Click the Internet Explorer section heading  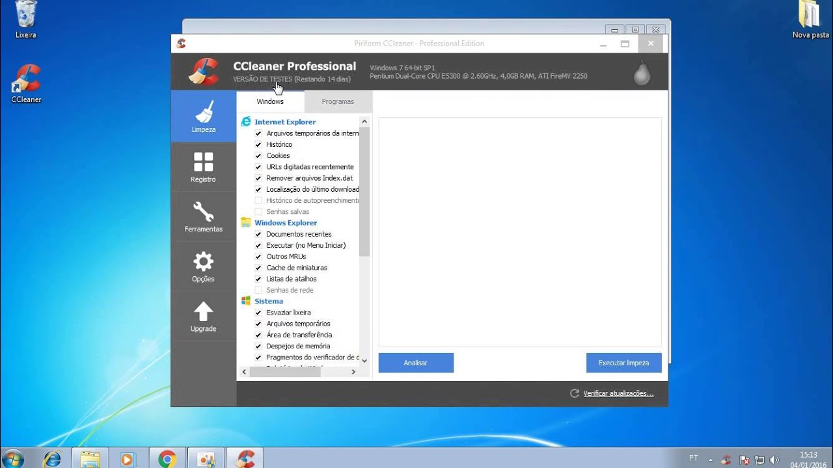[x=285, y=122]
